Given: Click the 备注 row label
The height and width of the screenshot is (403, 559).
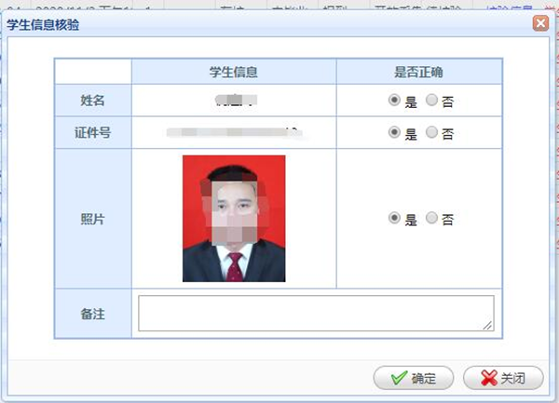Looking at the screenshot, I should (92, 314).
